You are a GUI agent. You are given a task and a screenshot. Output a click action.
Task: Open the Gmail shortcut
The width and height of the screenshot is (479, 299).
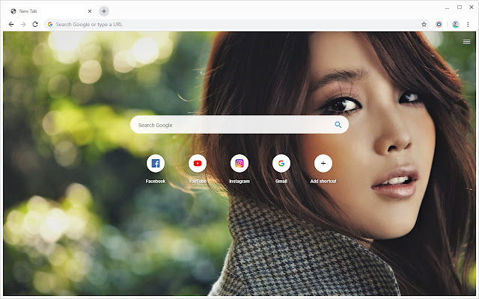click(x=281, y=164)
